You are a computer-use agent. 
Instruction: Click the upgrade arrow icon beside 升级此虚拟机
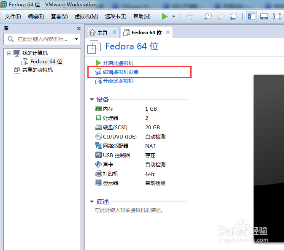point(99,81)
